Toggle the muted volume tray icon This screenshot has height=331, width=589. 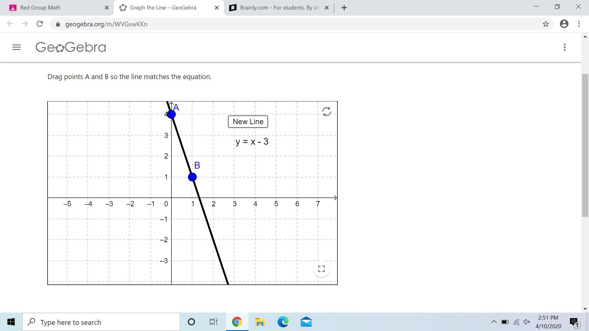tap(527, 322)
